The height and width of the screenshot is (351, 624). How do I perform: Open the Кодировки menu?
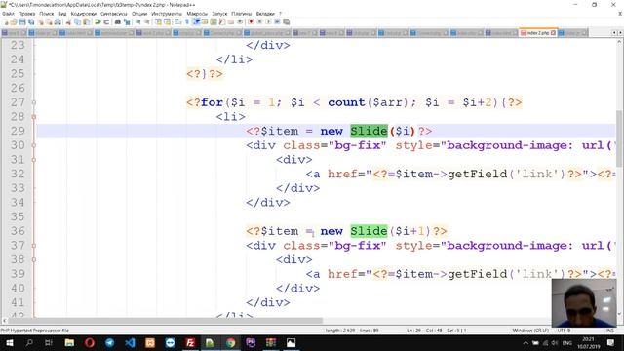click(x=83, y=14)
